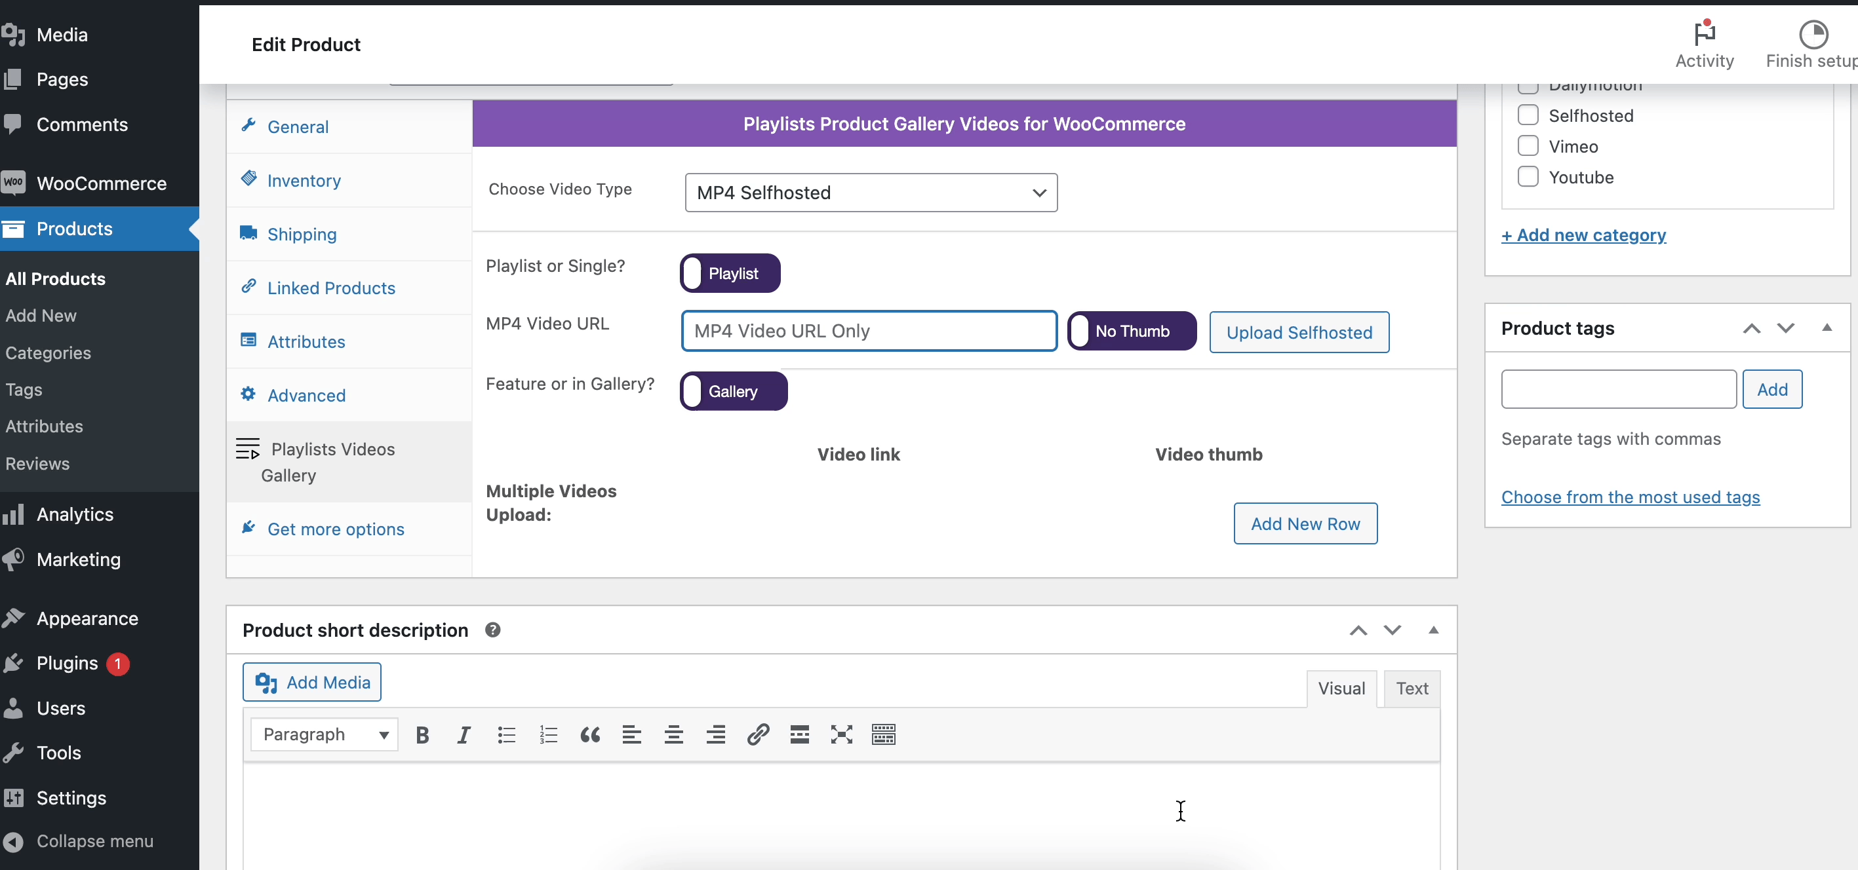Click inside the MP4 Video URL field

[869, 331]
